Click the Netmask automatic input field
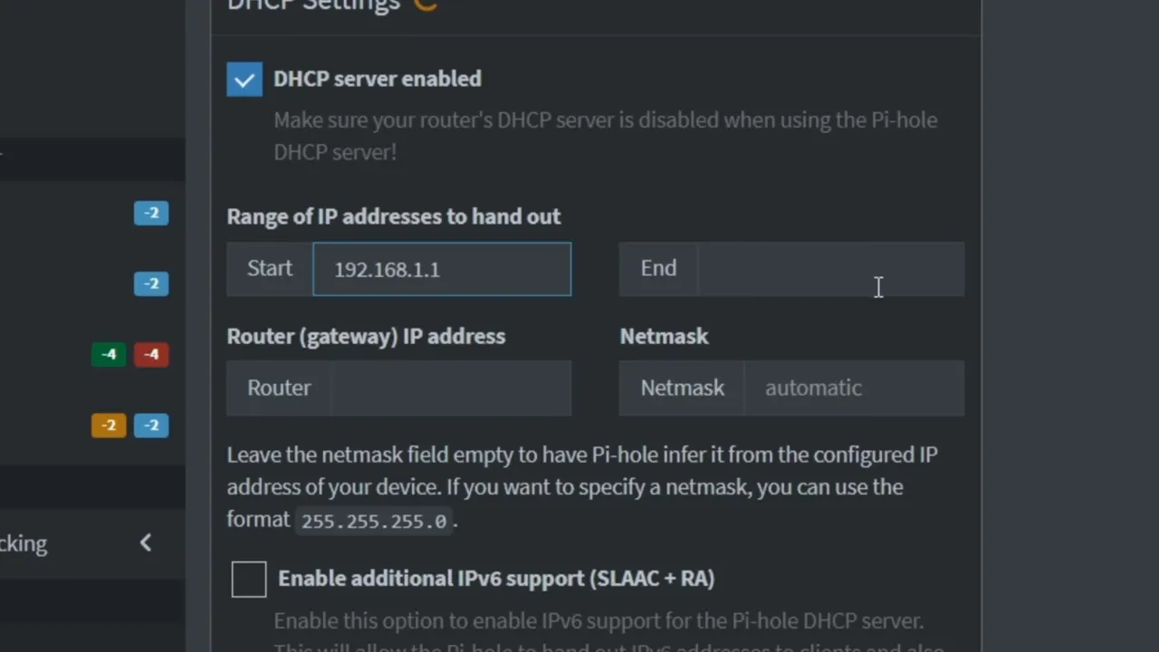 coord(851,388)
